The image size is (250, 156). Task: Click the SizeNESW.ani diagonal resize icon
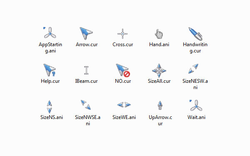[193, 69]
